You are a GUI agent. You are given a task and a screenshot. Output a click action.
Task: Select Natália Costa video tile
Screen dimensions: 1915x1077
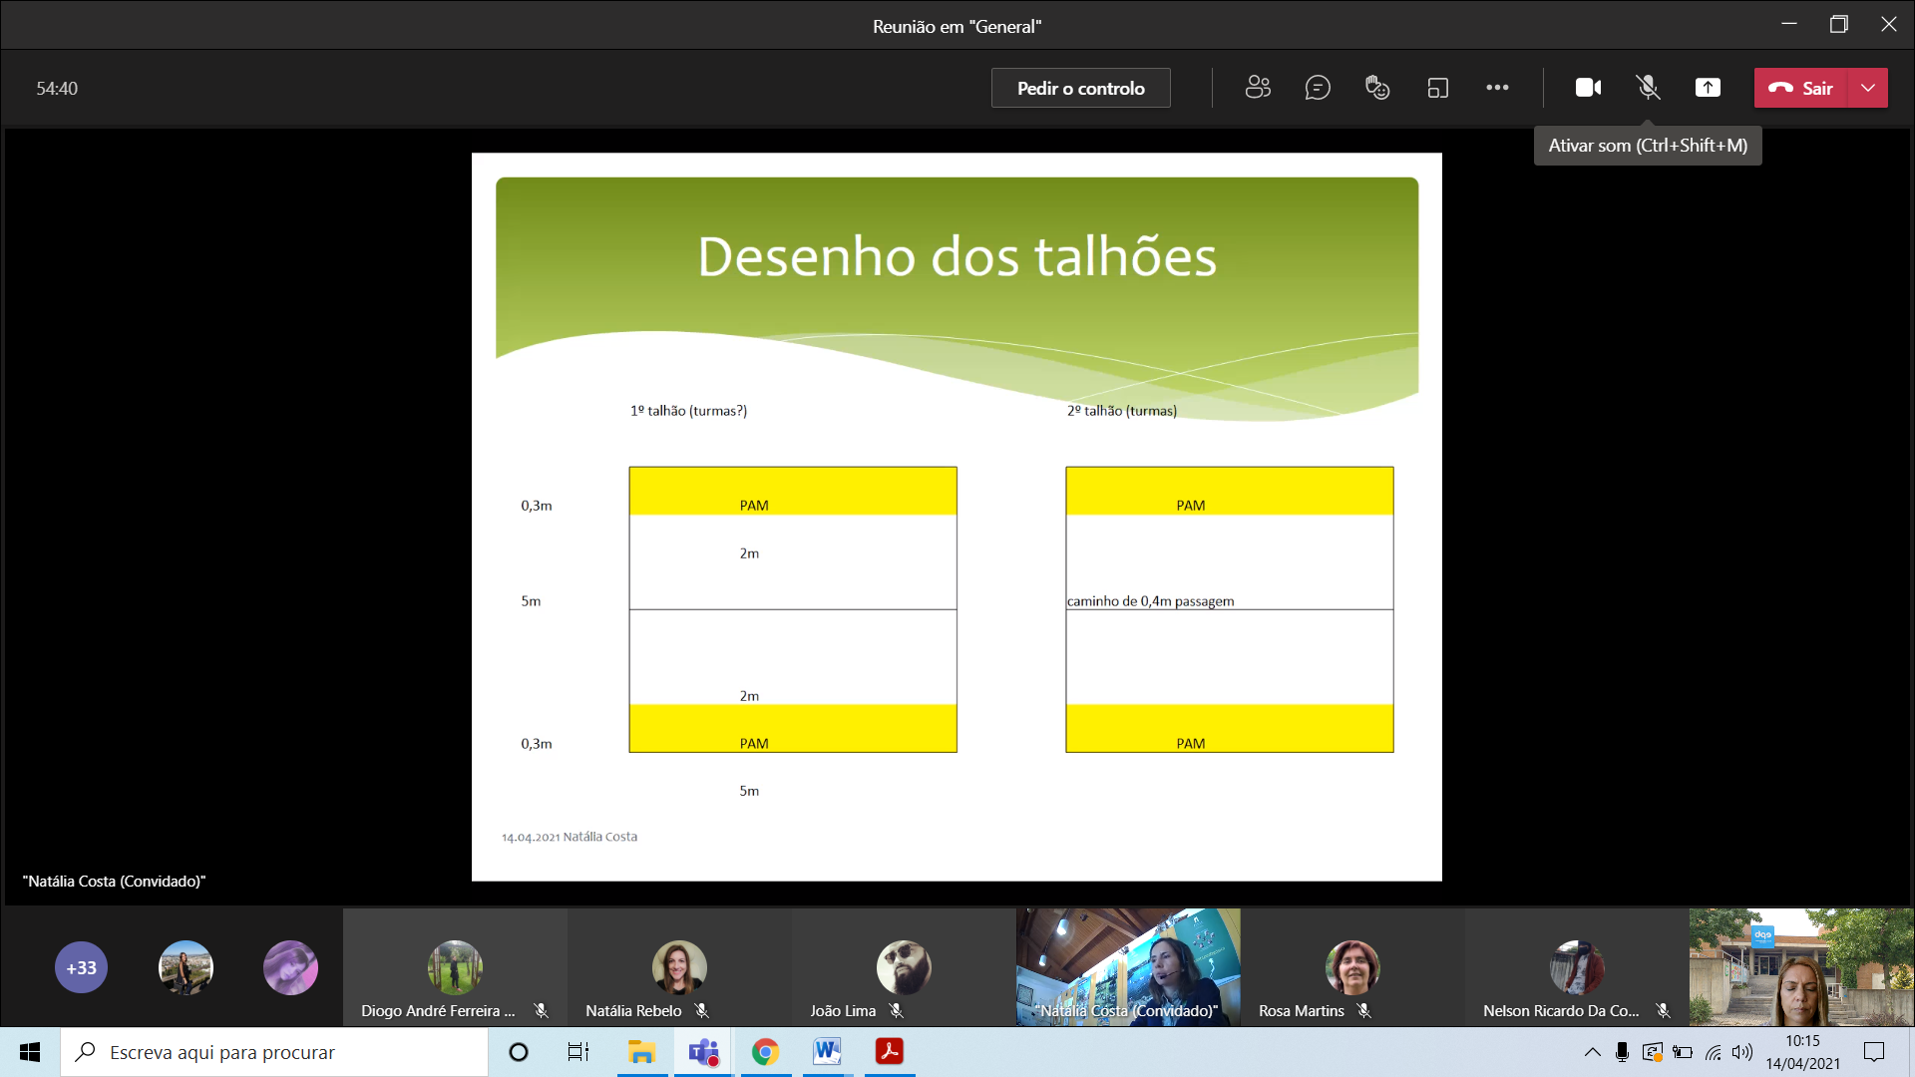coord(1128,967)
